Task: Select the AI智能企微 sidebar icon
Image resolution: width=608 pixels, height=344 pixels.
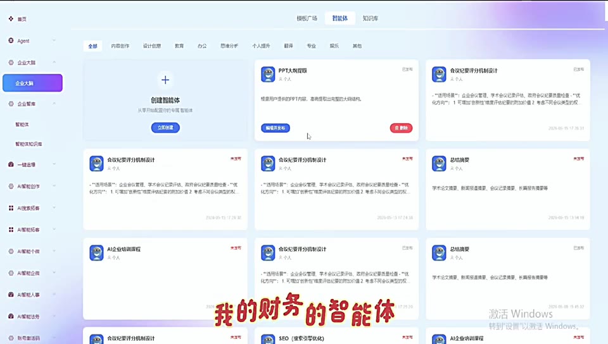Action: [11, 273]
